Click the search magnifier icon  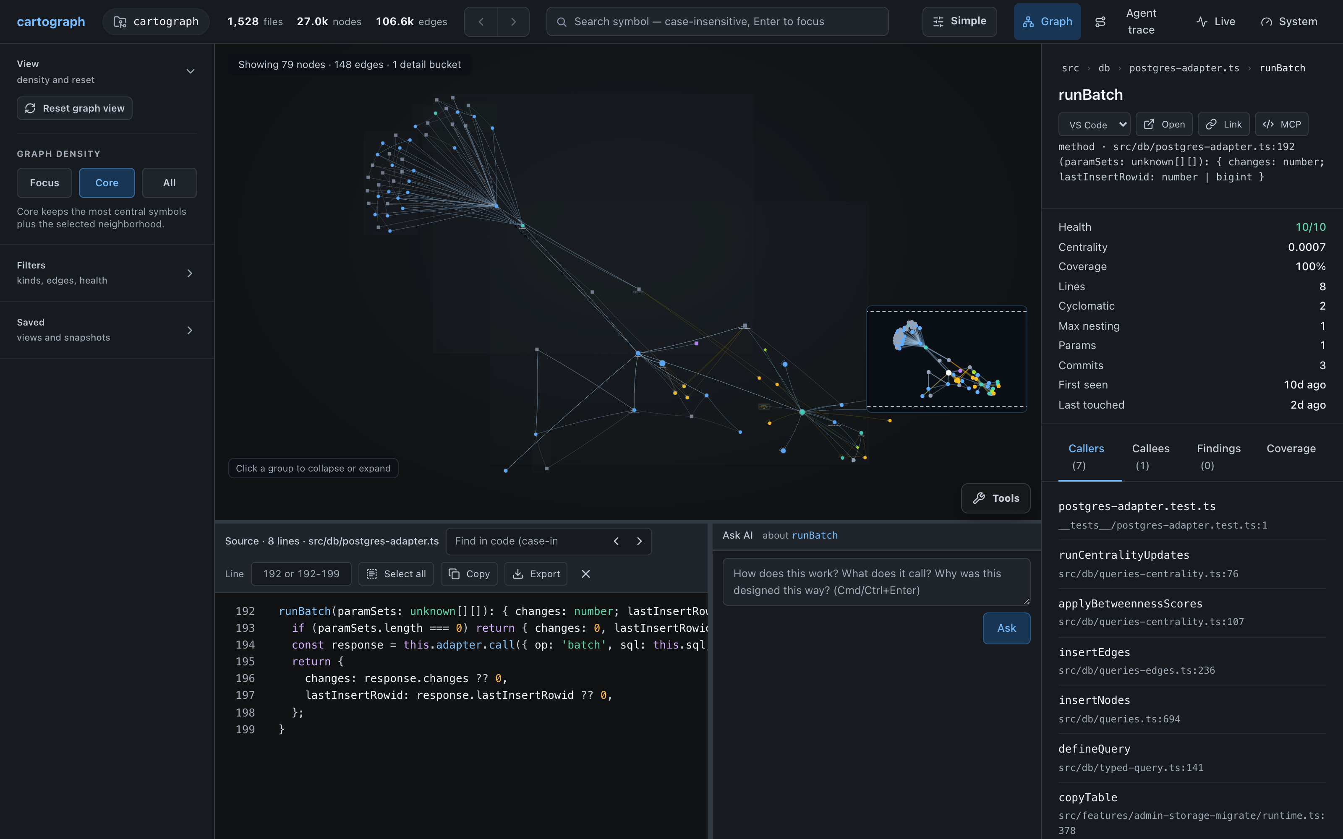(562, 22)
